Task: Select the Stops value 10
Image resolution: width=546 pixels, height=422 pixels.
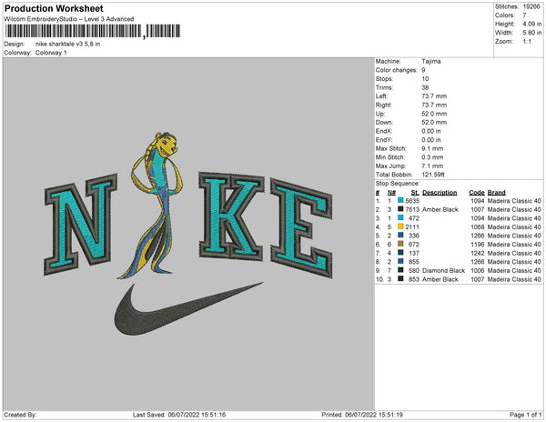Action: 425,78
